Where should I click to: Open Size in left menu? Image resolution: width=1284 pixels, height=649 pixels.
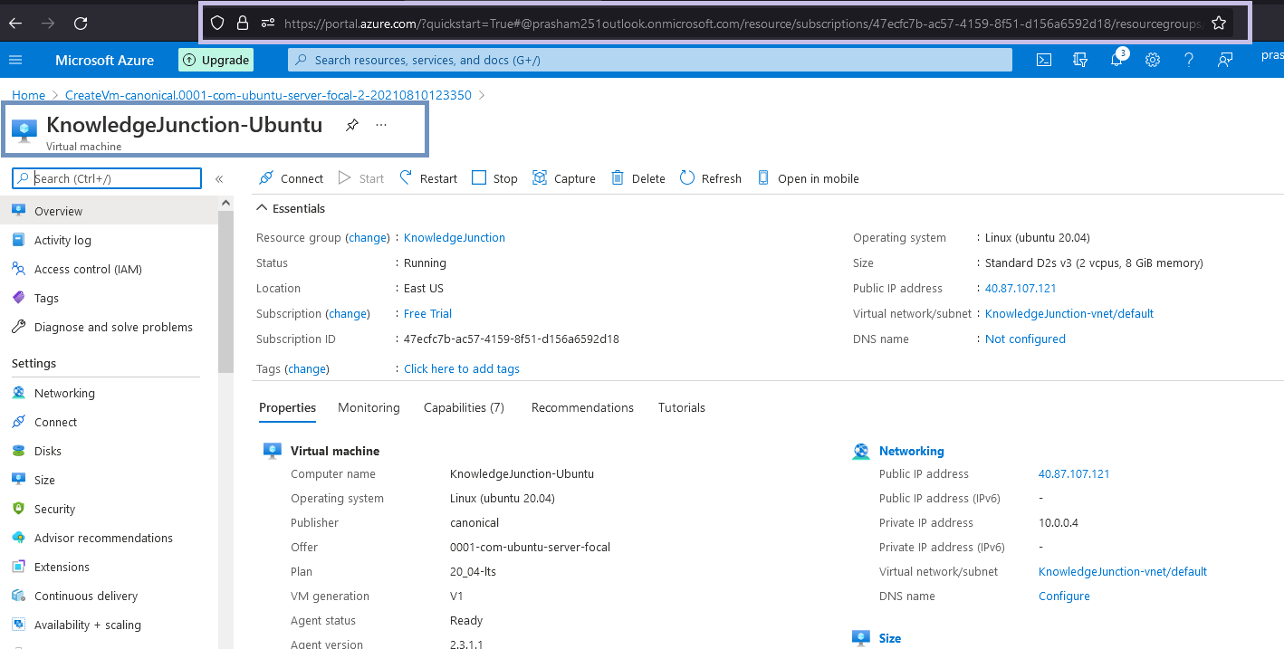(x=109, y=480)
